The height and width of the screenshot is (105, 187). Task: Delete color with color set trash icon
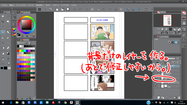pos(34,98)
